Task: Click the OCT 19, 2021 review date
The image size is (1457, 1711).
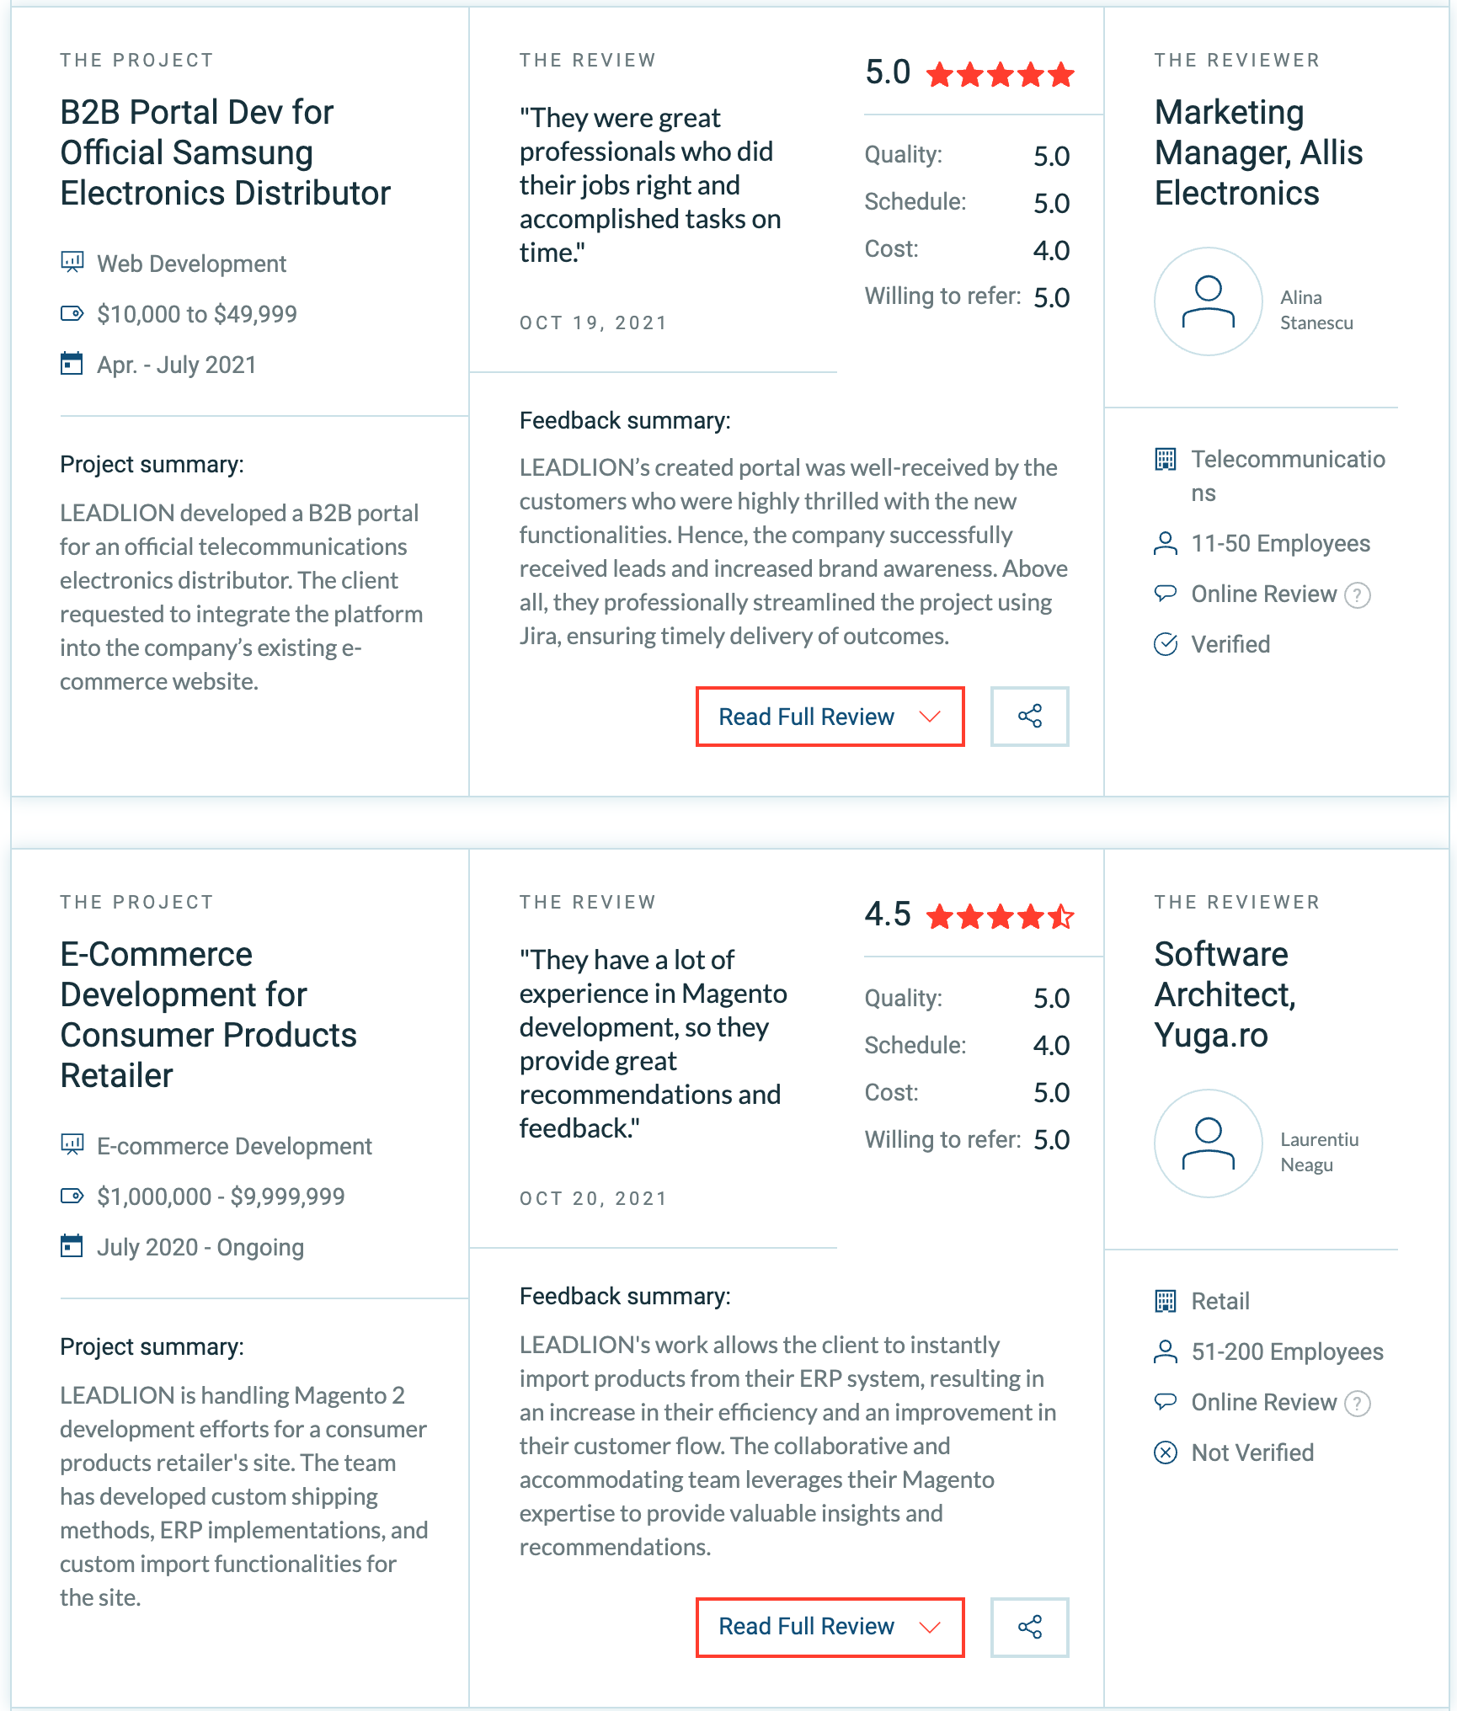Action: [x=593, y=323]
